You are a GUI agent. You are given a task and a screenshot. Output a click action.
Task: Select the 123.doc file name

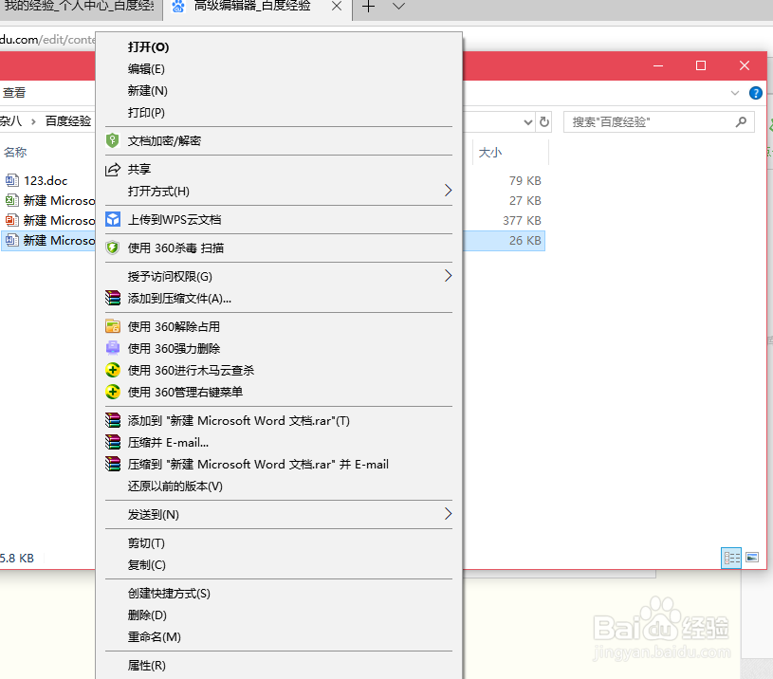(x=46, y=180)
